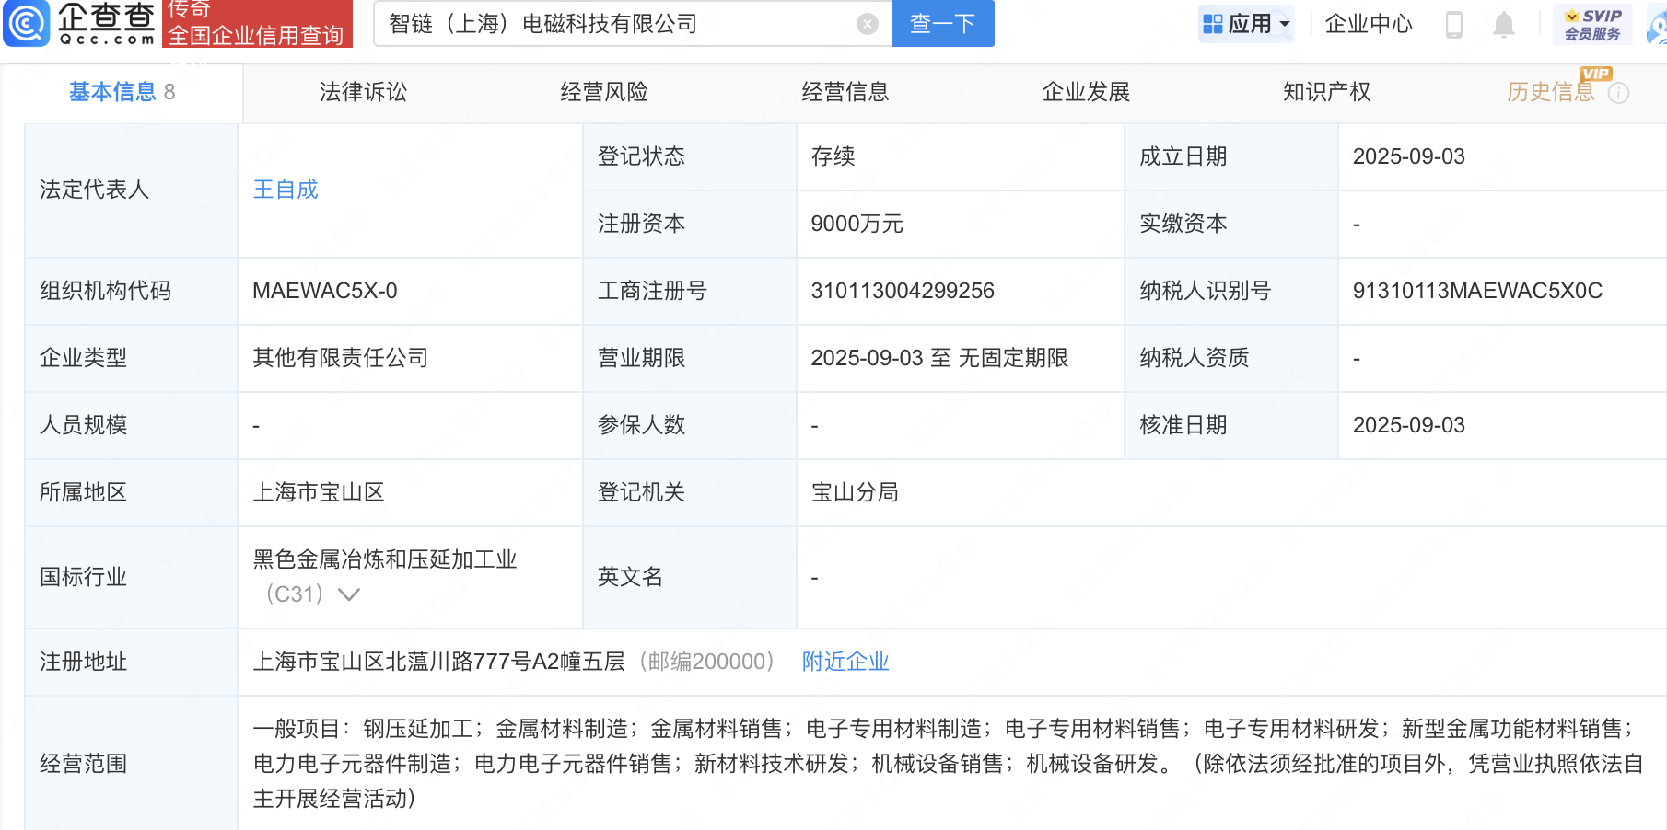Click the 注册资本 label cell
Viewport: 1667px width, 830px height.
[689, 224]
